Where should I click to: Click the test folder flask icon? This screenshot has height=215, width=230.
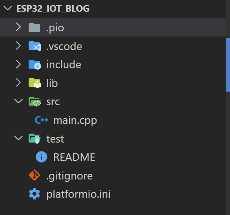tap(35, 139)
